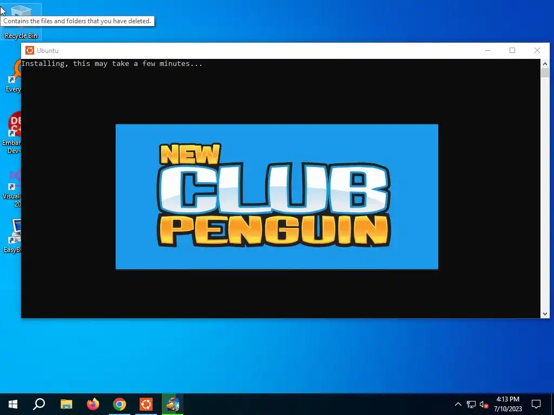The width and height of the screenshot is (554, 415).
Task: Open network status tray icon
Action: tap(471, 404)
